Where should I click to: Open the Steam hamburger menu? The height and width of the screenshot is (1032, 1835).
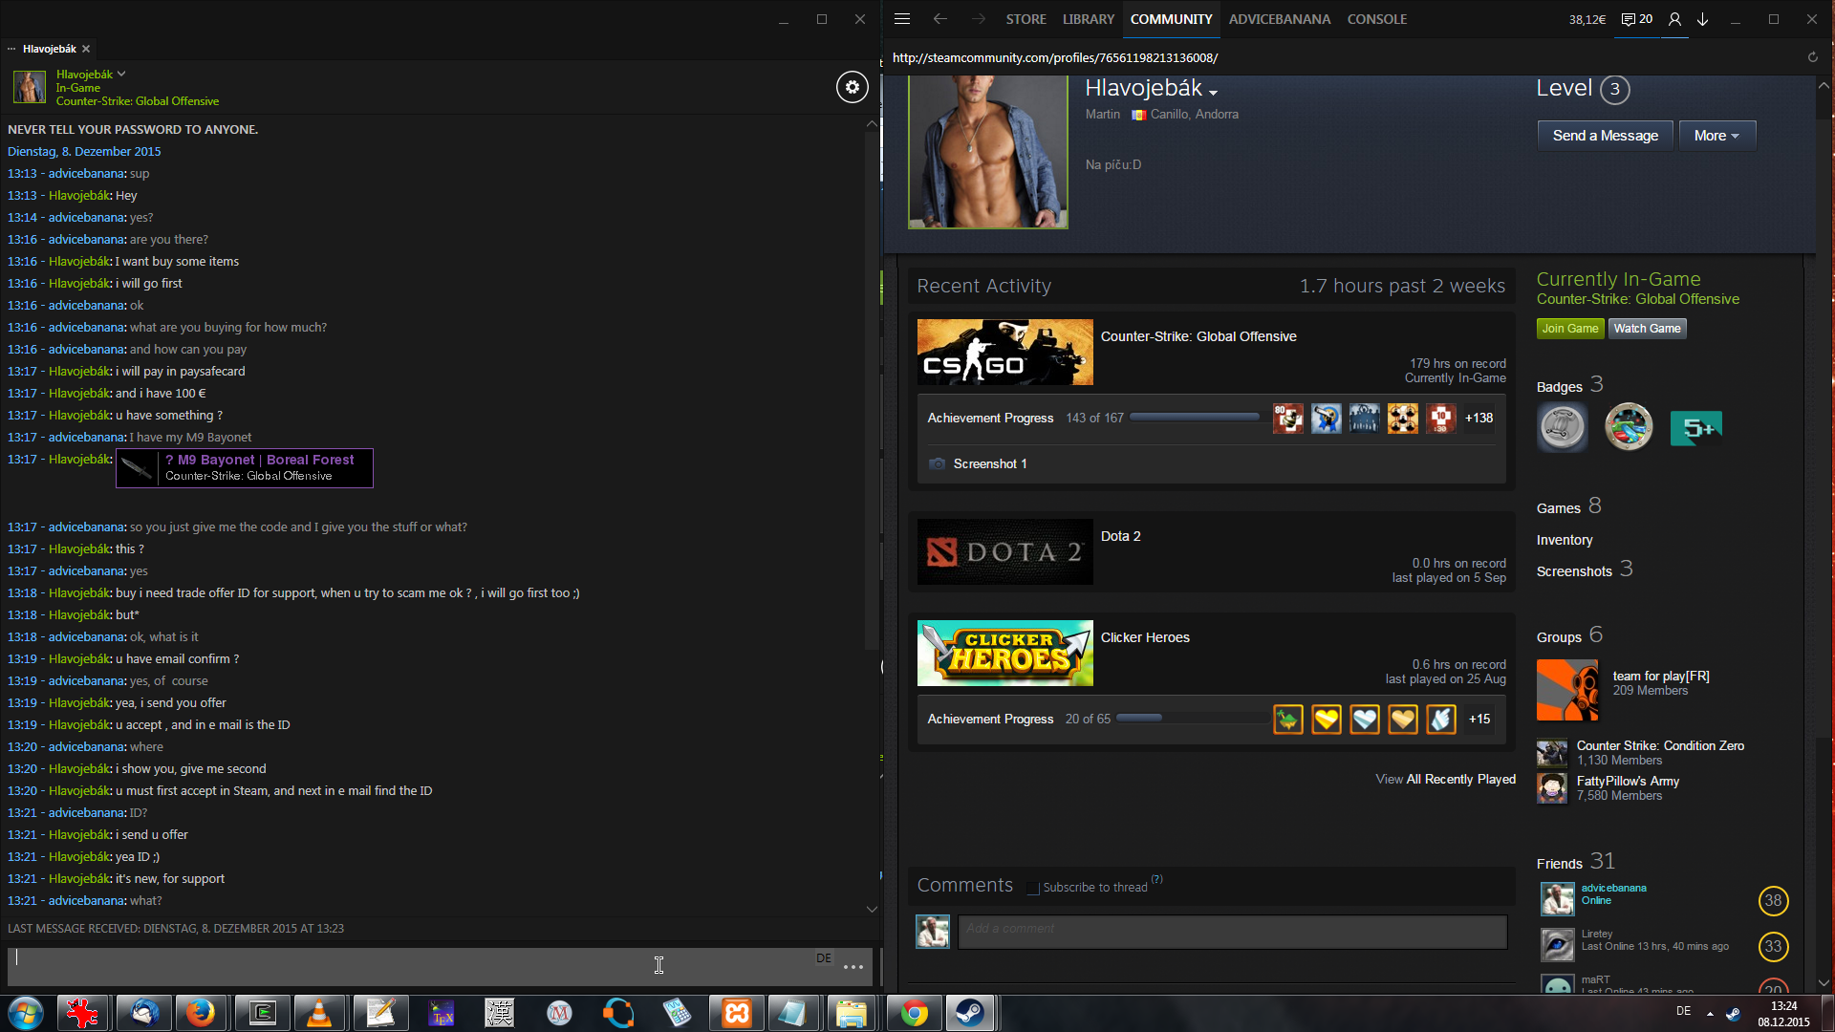(901, 19)
